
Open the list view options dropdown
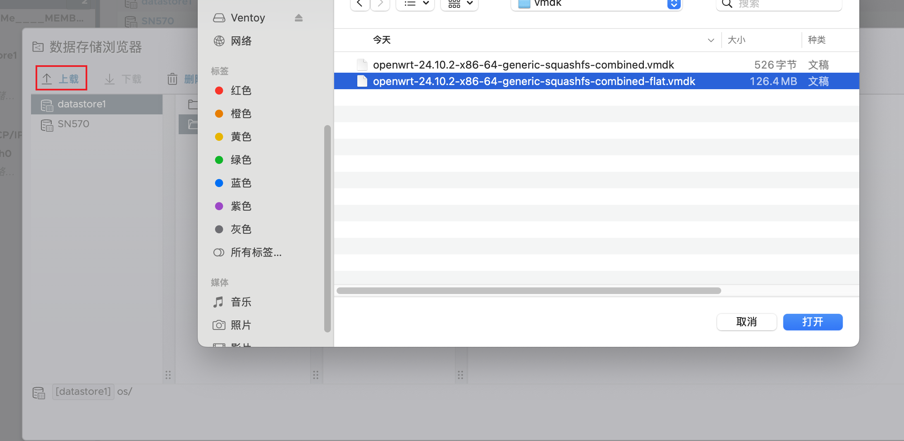[x=415, y=4]
